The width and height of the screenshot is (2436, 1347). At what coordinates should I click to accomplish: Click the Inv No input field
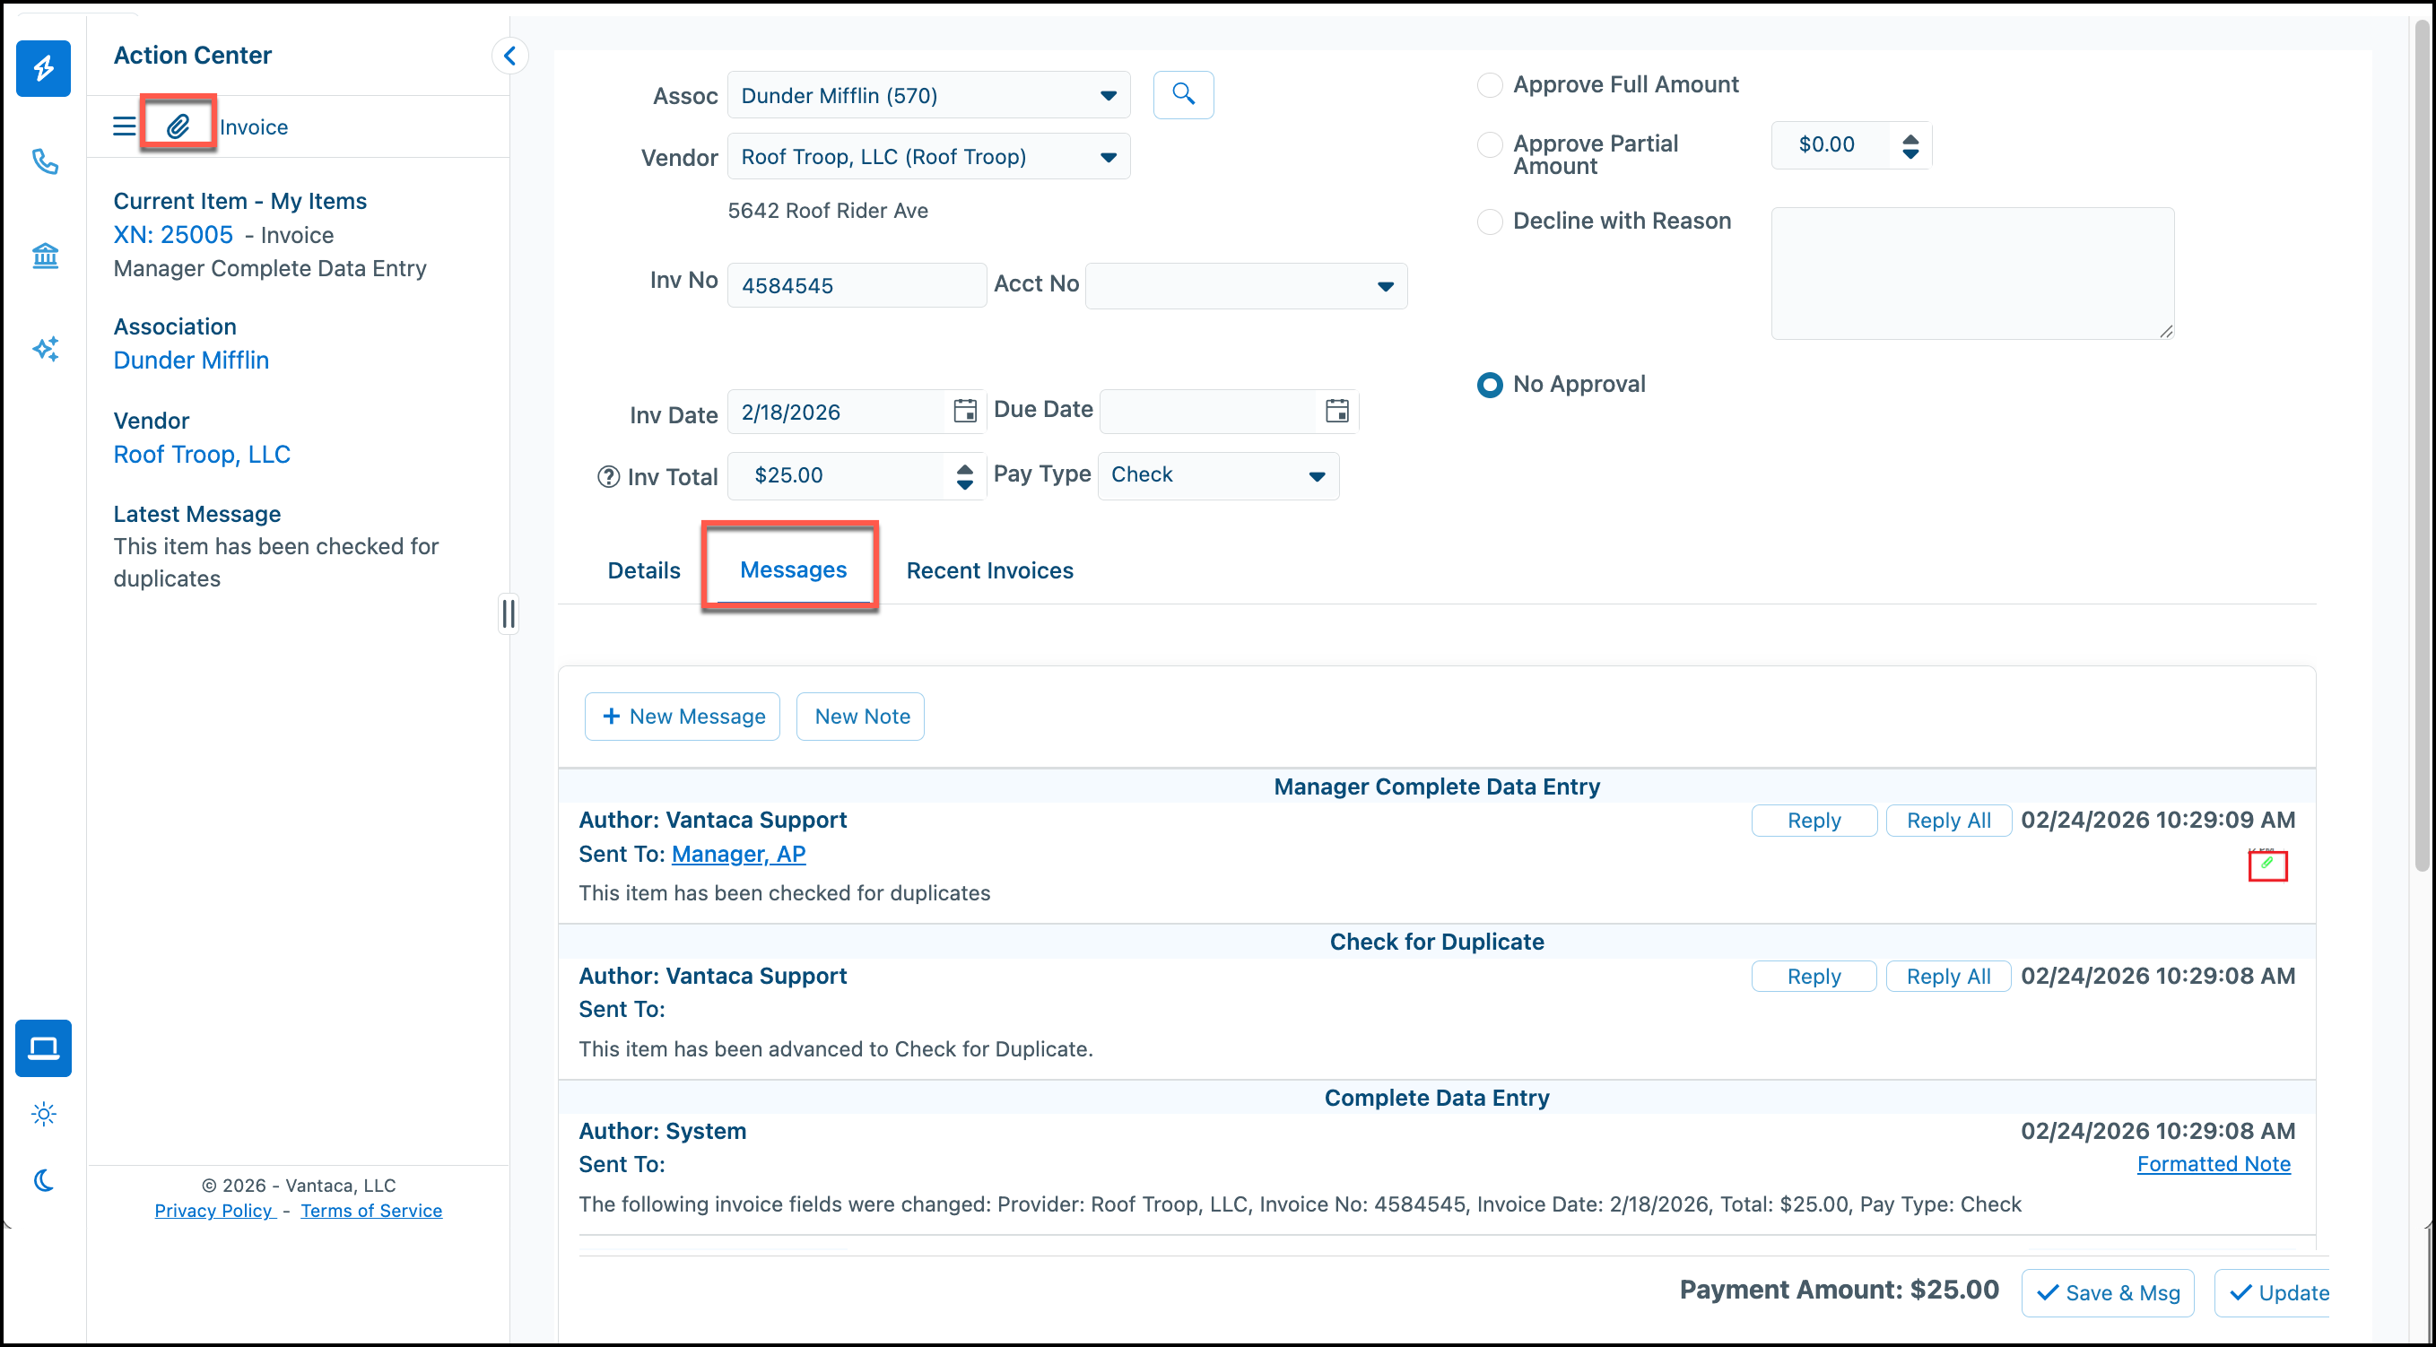pos(857,285)
